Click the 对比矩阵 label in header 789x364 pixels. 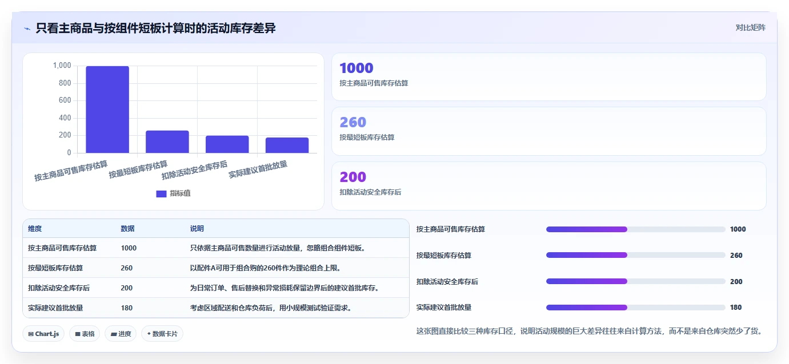click(x=750, y=27)
